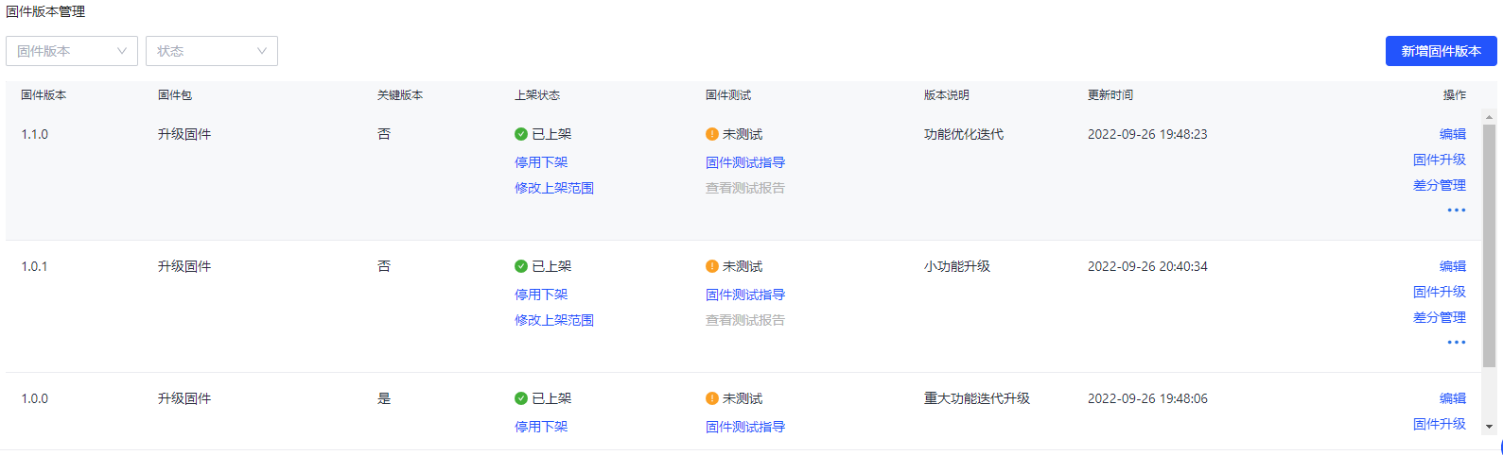Click 升级固件 package in 1.0.1 row
The height and width of the screenshot is (455, 1503).
point(184,266)
